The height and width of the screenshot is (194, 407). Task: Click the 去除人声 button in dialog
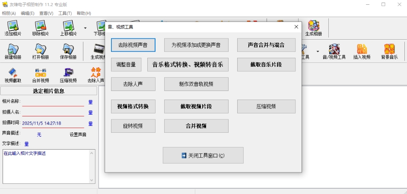click(x=133, y=84)
